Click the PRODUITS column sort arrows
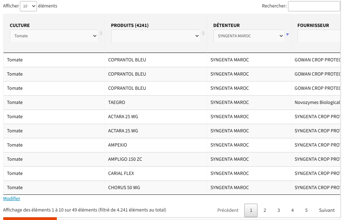This screenshot has height=220, width=342. [x=203, y=33]
